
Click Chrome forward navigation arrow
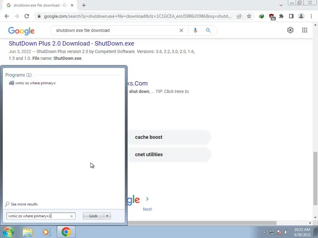click(17, 16)
